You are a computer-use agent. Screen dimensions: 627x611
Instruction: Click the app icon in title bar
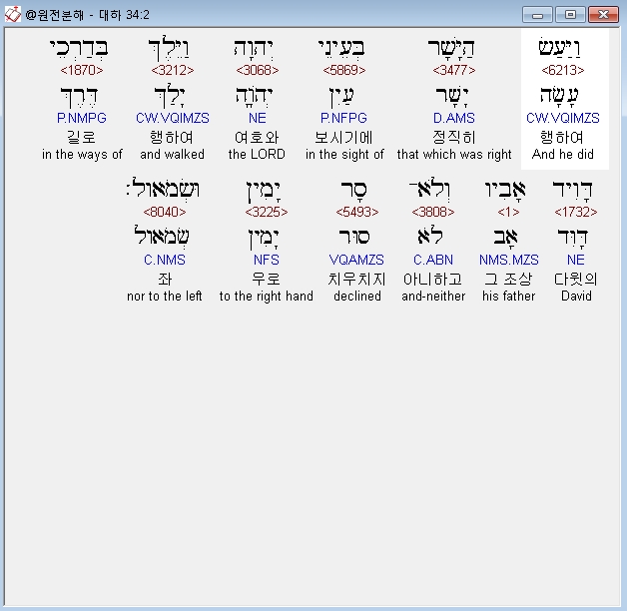coord(12,14)
